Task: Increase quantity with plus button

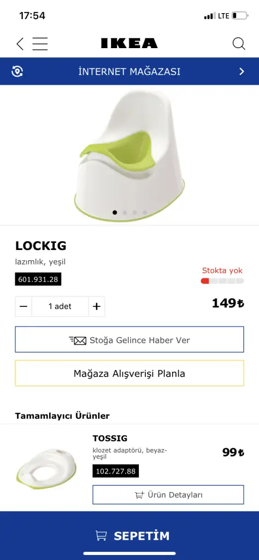Action: tap(97, 306)
